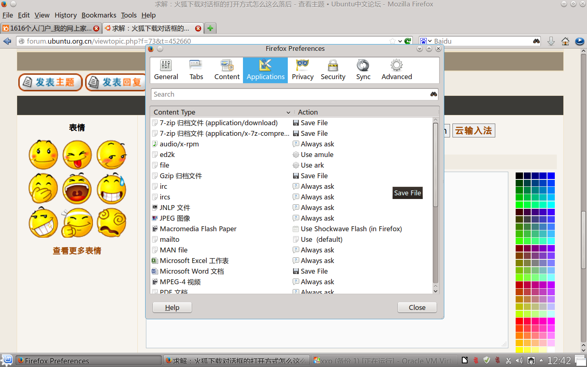
Task: Open action for mailto Use (default)
Action: click(362, 239)
